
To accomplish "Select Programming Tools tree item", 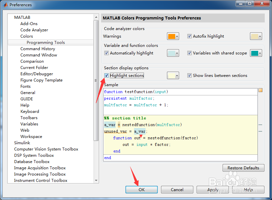I will click(x=46, y=43).
